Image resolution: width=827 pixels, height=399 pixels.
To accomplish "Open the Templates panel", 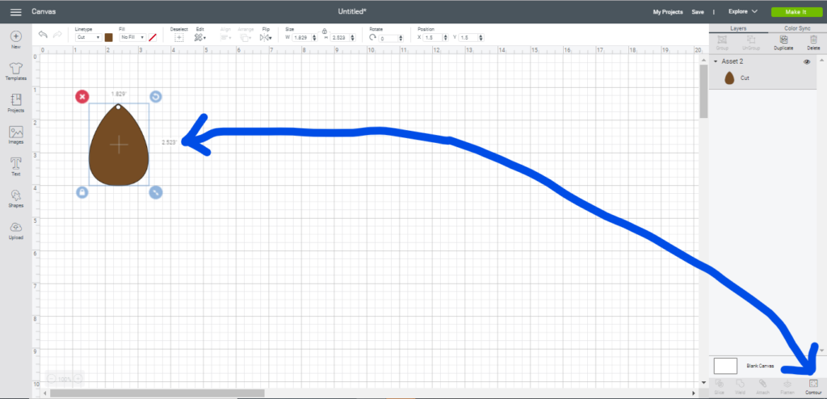I will point(16,72).
